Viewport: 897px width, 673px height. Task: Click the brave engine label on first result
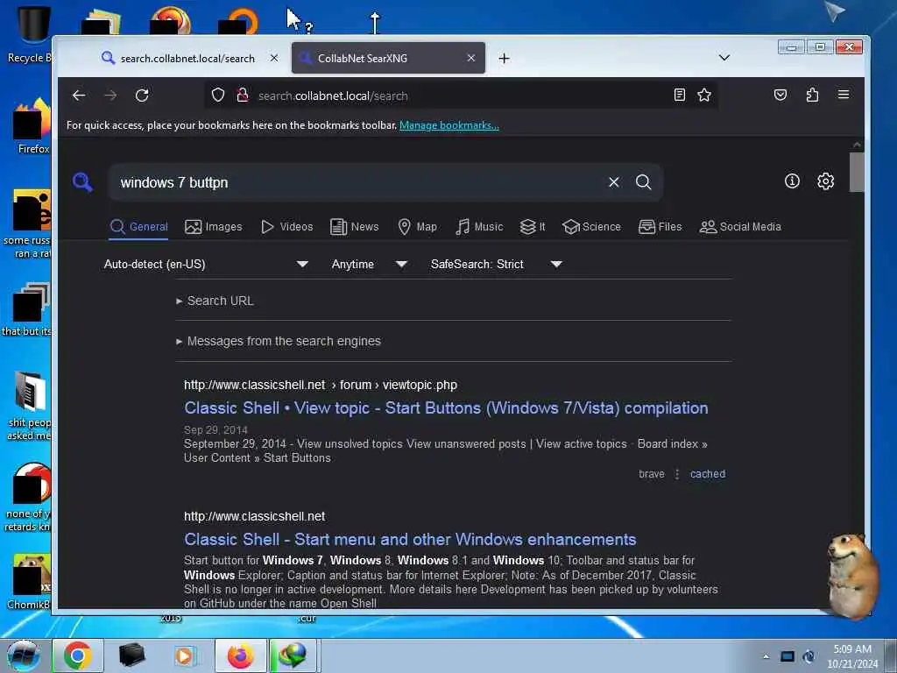click(x=652, y=474)
